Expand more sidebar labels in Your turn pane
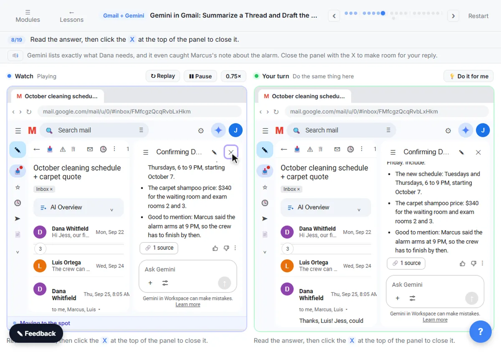This screenshot has width=501, height=352. click(265, 252)
